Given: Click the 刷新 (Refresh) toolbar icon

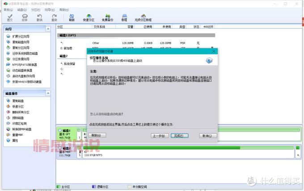Looking at the screenshot, I should (72, 17).
